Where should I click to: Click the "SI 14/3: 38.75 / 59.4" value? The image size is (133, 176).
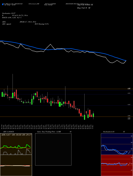click(20, 15)
